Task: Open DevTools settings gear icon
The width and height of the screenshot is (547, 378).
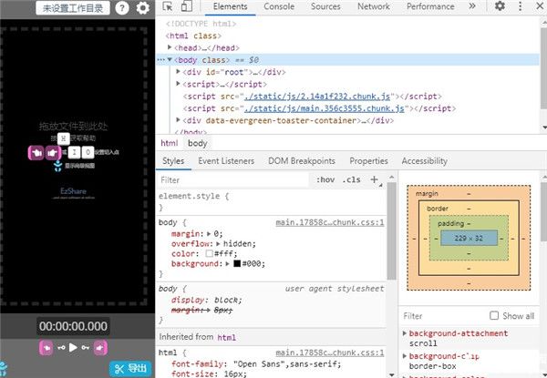Action: [500, 6]
